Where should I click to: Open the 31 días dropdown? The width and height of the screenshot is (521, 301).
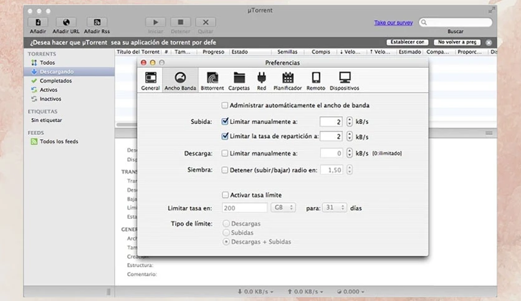pos(335,208)
